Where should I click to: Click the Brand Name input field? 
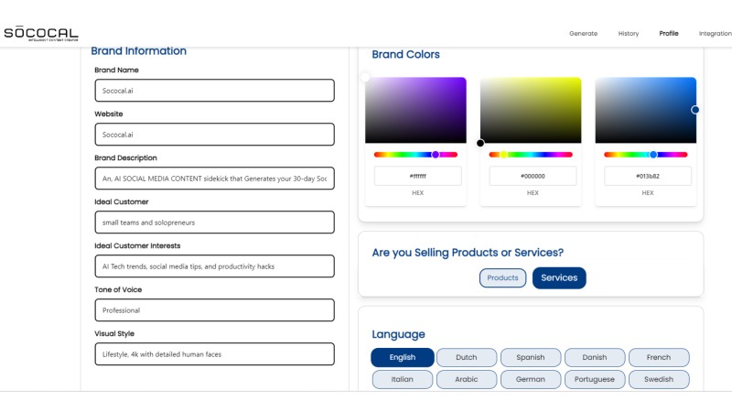point(214,90)
